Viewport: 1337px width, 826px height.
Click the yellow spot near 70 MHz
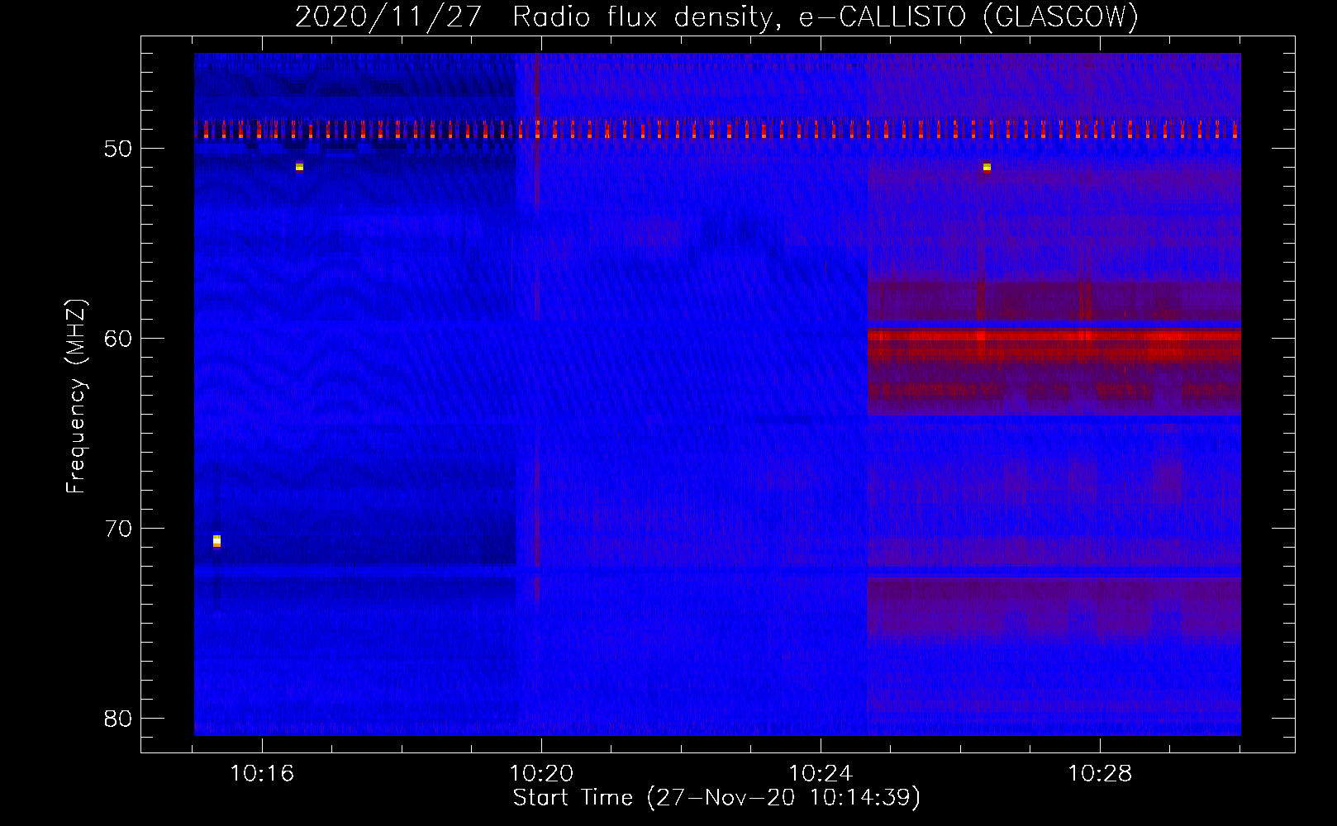click(216, 541)
